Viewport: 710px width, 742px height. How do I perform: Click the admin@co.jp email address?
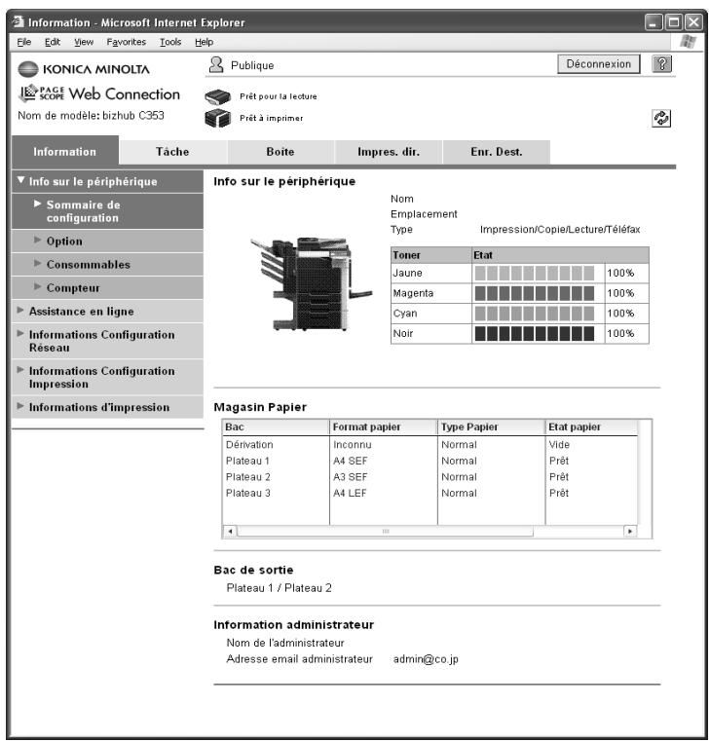[426, 659]
